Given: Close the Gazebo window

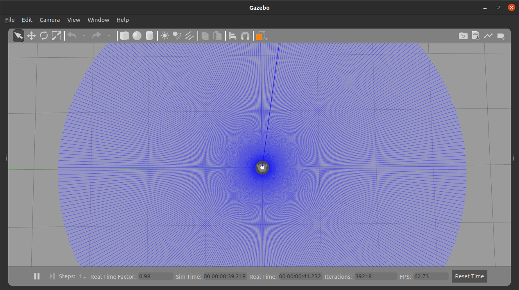Looking at the screenshot, I should click(511, 7).
